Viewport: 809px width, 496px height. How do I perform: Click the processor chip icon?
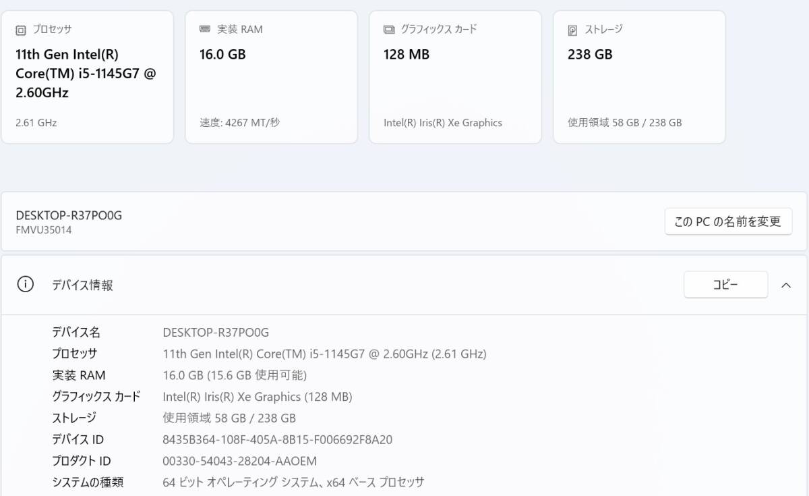click(21, 30)
